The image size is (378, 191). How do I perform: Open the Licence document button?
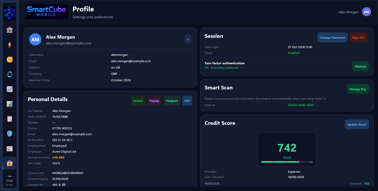coord(138,101)
